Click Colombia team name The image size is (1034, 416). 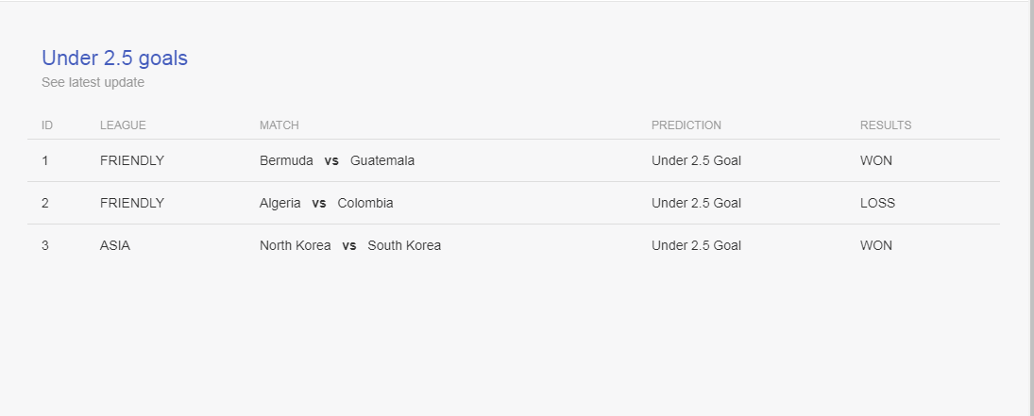point(365,203)
